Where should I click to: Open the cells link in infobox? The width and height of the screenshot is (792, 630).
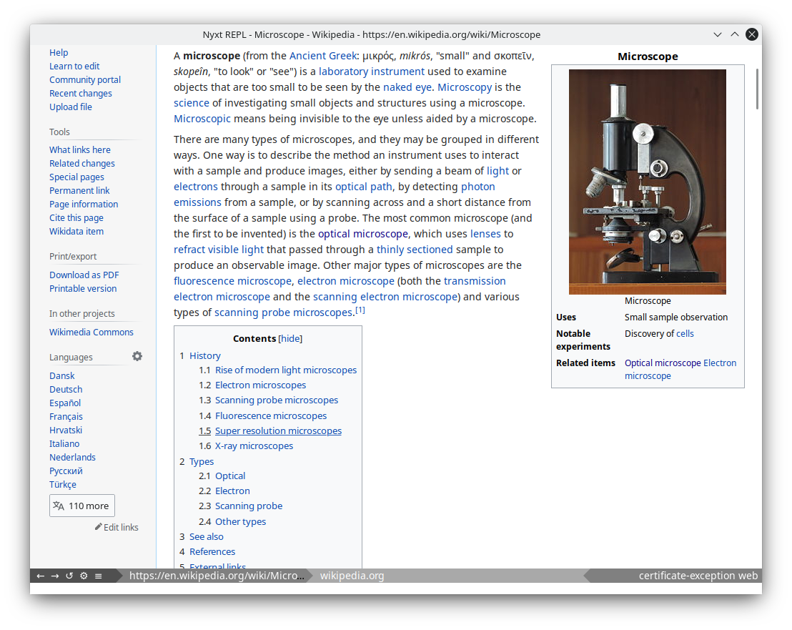pyautogui.click(x=685, y=333)
